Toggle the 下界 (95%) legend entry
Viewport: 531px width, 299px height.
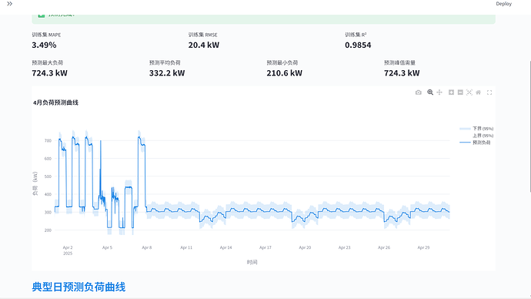point(476,129)
